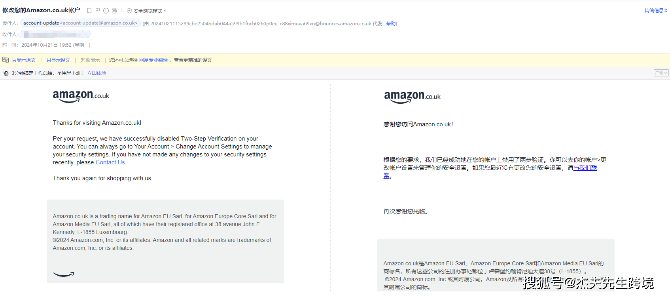Click the bounces.amazon.co.uk proxy sender address
Screen dimensions: 670x297
coord(261,24)
